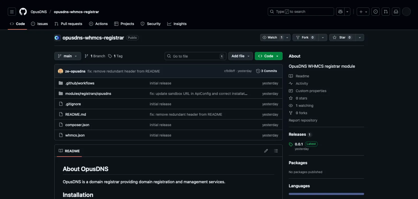View the 1 Branch link
418x199 pixels.
[95, 56]
